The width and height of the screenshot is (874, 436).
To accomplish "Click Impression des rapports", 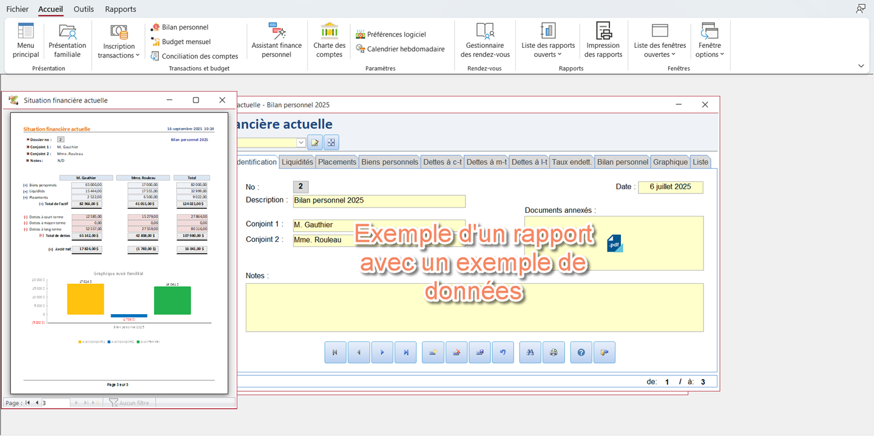I will click(x=603, y=41).
